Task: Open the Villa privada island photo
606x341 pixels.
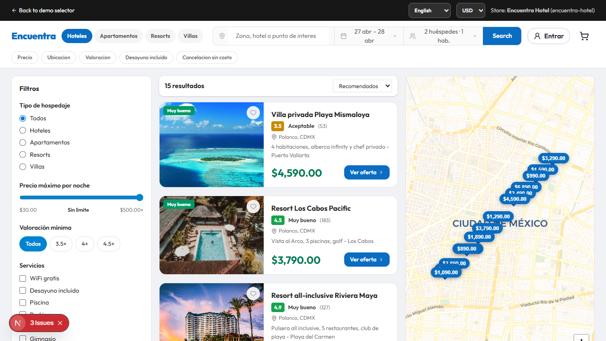Action: [x=212, y=144]
